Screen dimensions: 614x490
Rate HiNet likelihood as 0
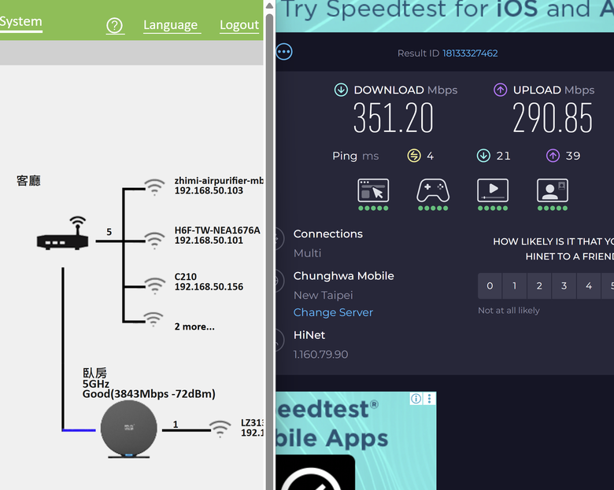coord(490,286)
